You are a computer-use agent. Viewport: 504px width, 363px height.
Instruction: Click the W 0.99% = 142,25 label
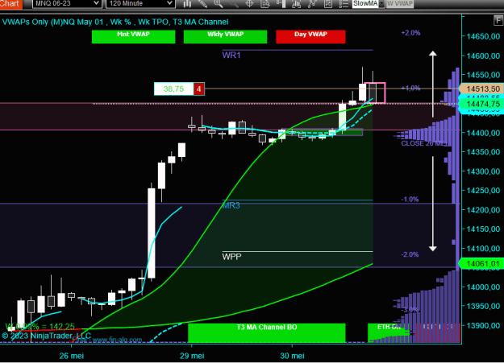40,327
